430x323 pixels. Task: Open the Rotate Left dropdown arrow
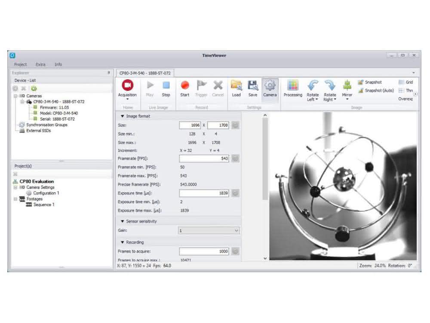[317, 99]
